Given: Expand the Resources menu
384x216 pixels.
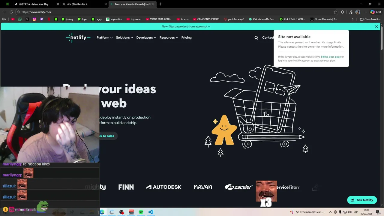Looking at the screenshot, I should click(x=169, y=37).
